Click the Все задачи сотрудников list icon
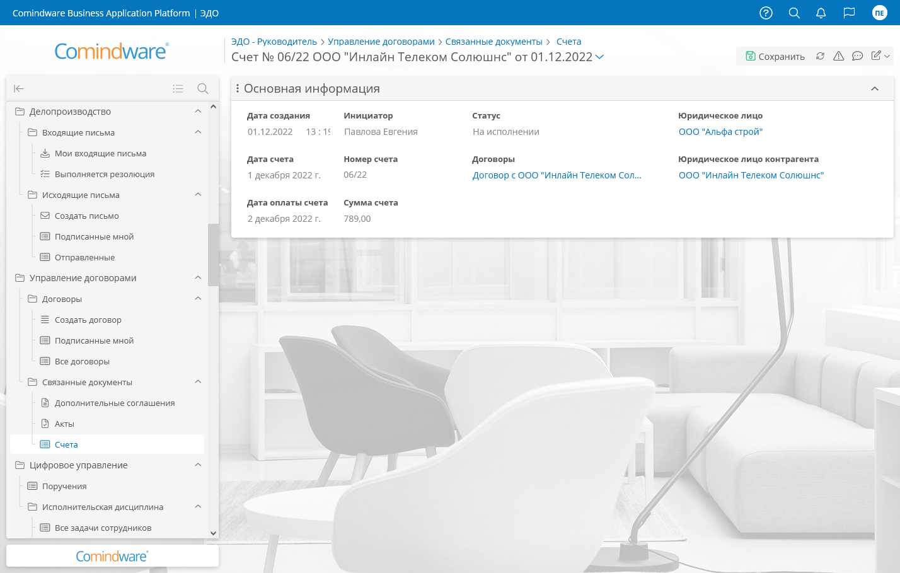This screenshot has height=573, width=900. tap(45, 528)
